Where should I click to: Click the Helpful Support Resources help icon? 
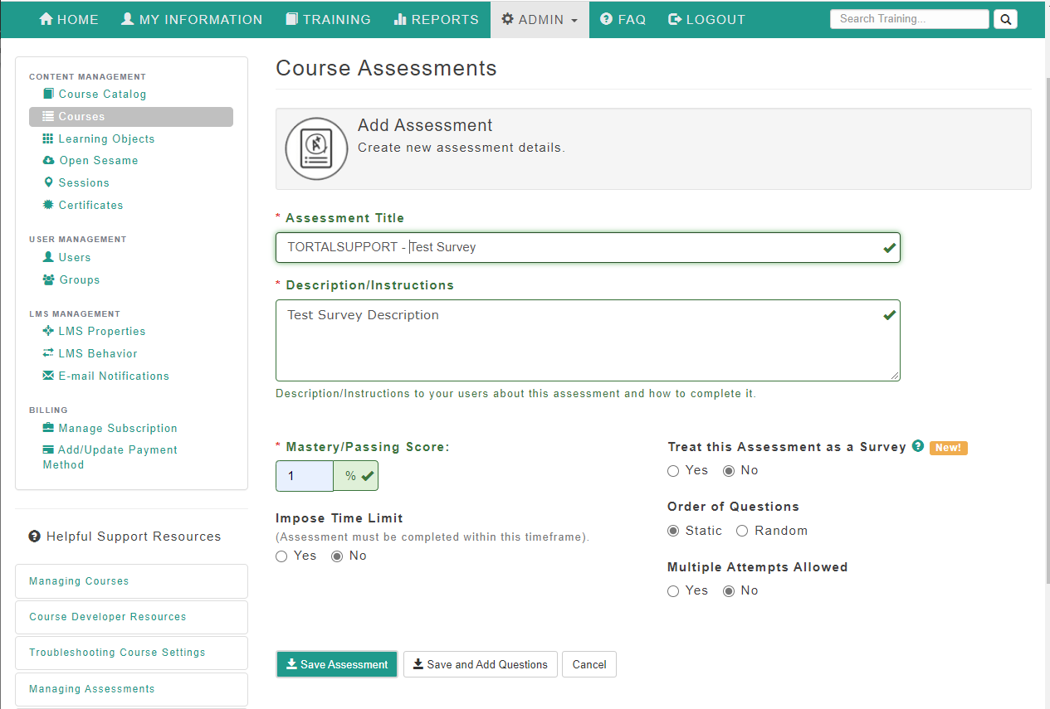pos(34,537)
